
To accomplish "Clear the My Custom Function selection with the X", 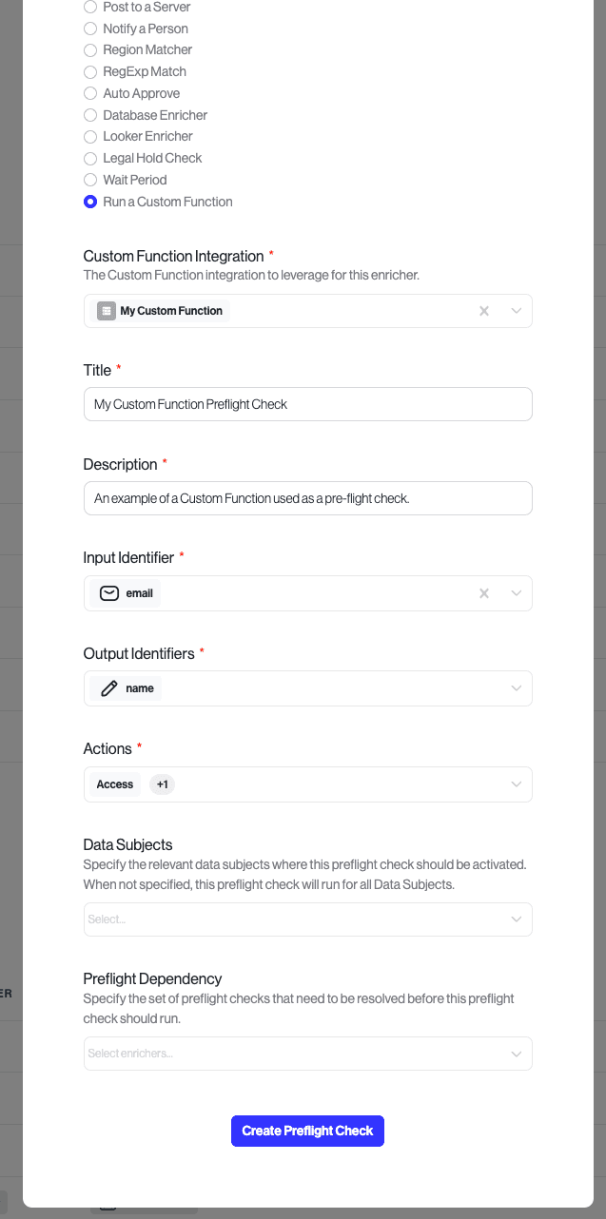I will tap(483, 310).
